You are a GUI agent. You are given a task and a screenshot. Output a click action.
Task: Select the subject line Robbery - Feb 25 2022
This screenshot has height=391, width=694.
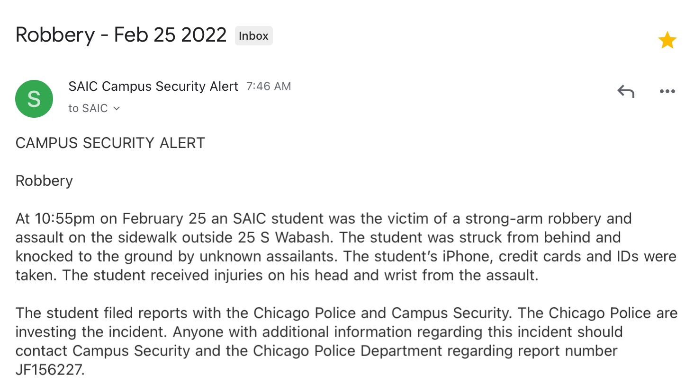point(121,35)
